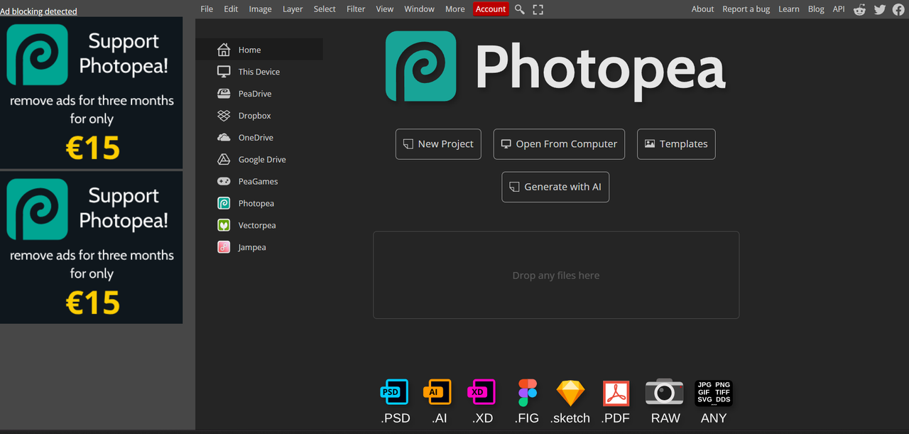The width and height of the screenshot is (909, 434).
Task: Click Open From Computer button
Action: (559, 143)
